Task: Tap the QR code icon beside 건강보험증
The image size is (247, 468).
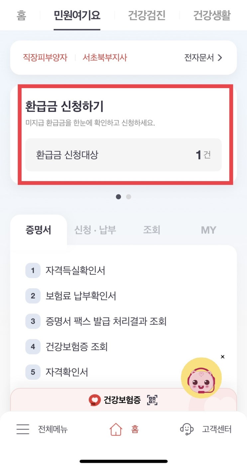Action: pos(152,400)
